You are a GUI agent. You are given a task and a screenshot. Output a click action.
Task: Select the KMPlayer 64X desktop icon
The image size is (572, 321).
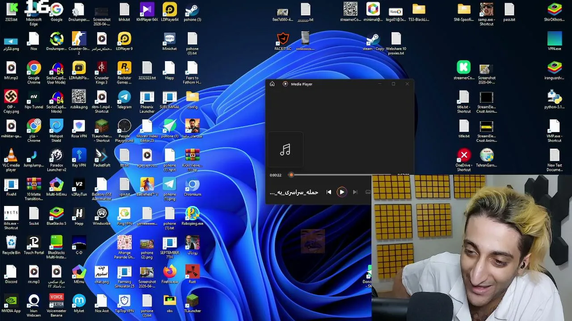coord(147,12)
